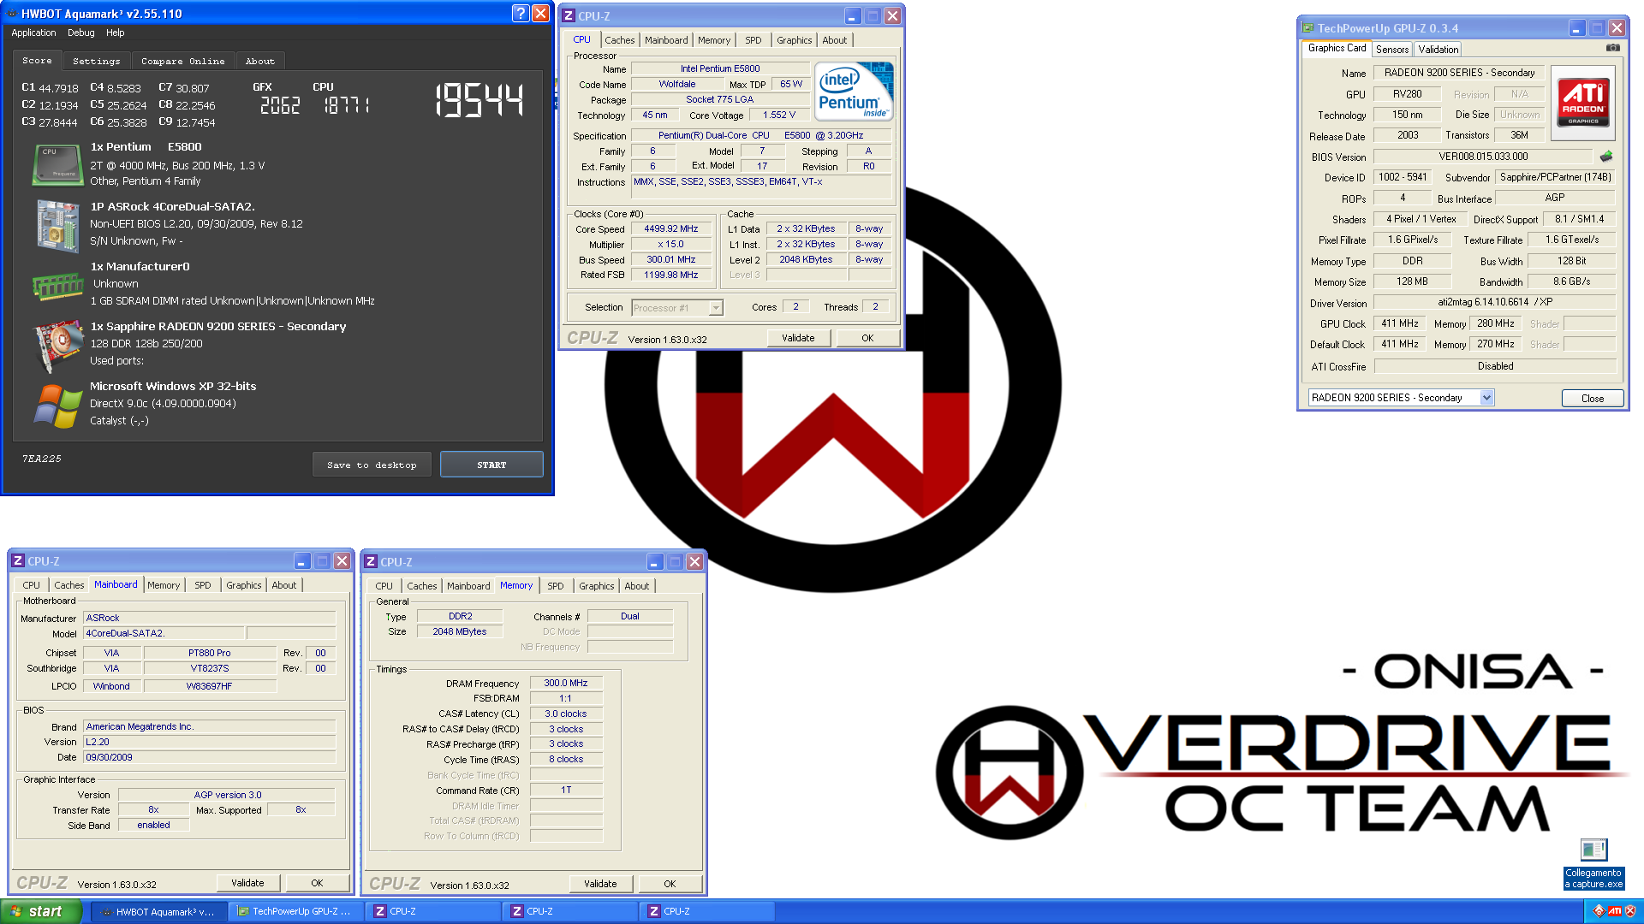Click the Pixel Fillrate 1.6 GPixel/s field
Screen dimensions: 1644x924
1413,240
